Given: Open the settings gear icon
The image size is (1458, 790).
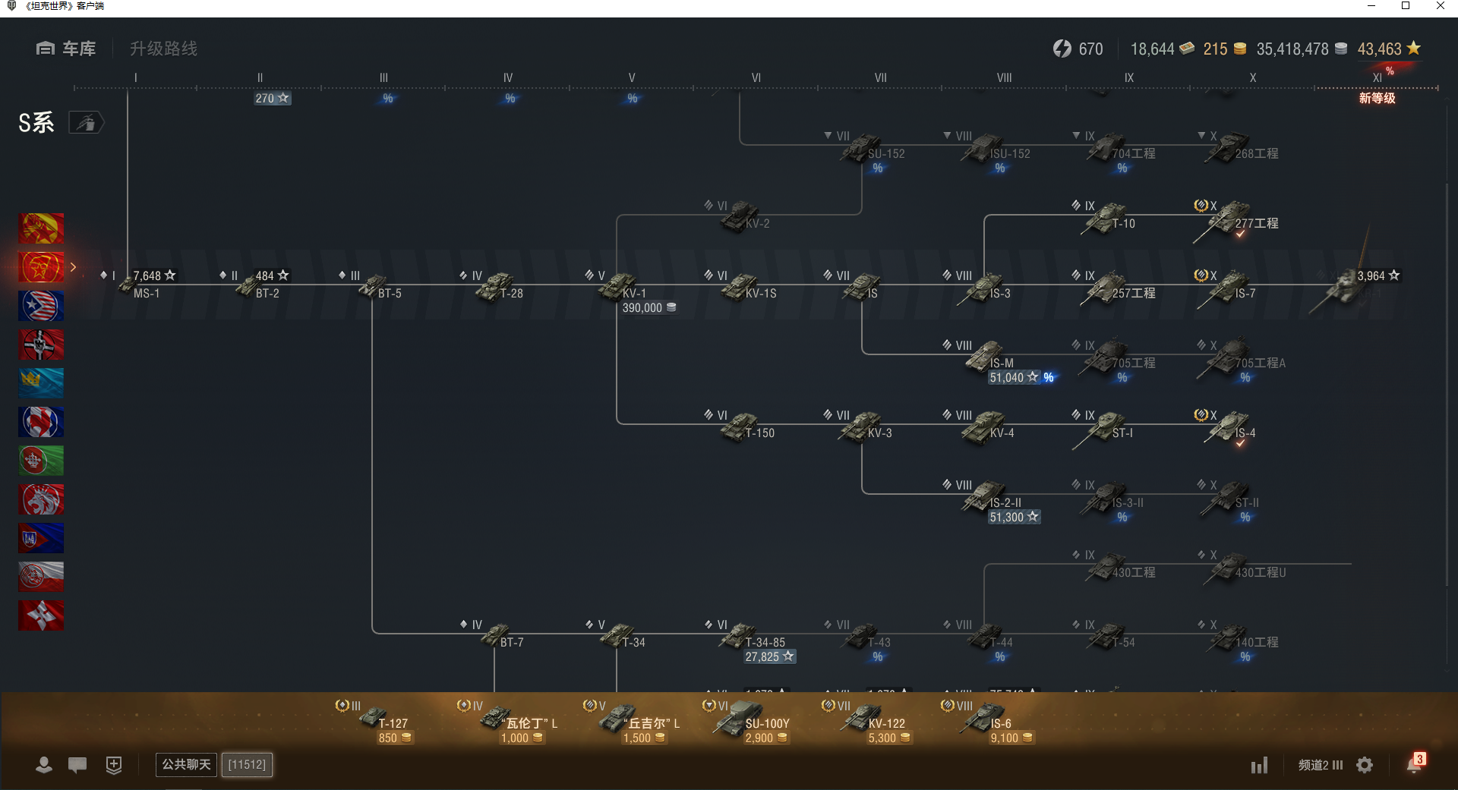Looking at the screenshot, I should [1365, 765].
